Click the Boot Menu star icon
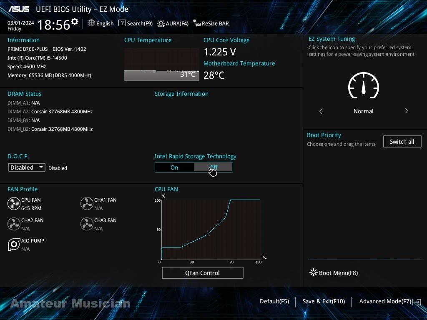Image resolution: width=427 pixels, height=320 pixels. point(314,272)
